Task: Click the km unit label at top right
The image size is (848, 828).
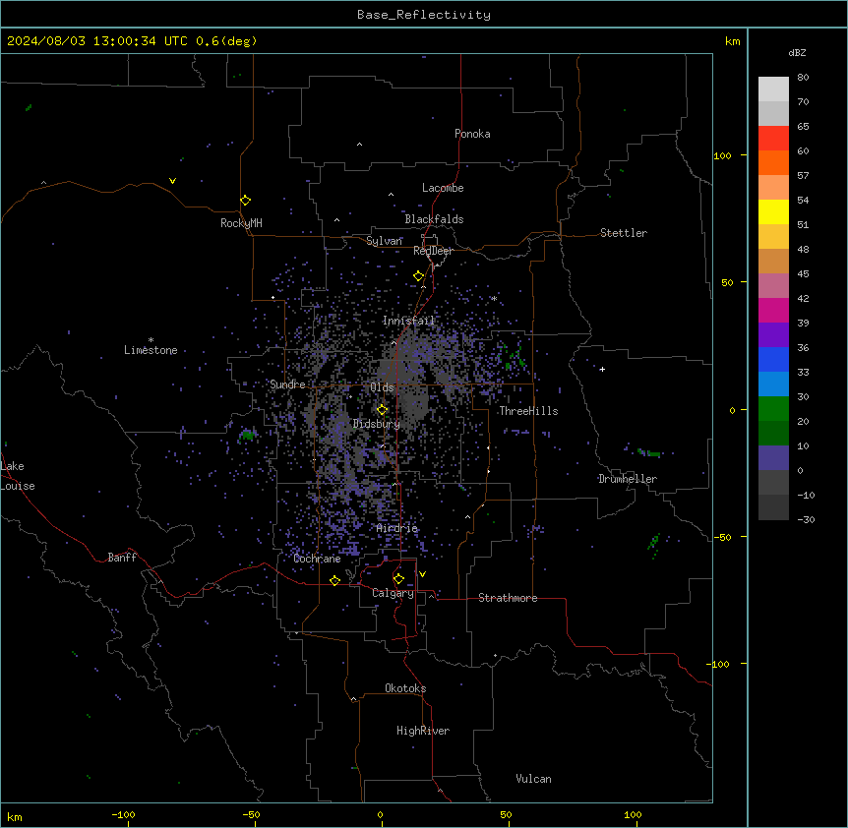Action: click(x=733, y=41)
